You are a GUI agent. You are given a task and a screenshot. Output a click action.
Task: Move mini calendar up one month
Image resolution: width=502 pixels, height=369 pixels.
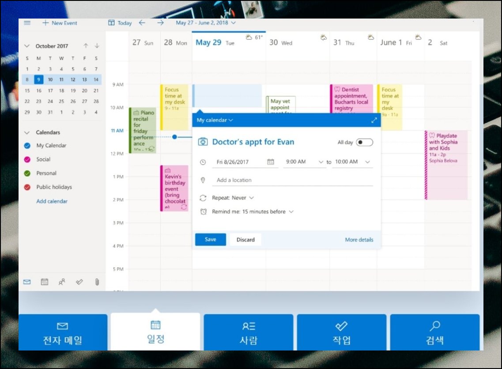coord(86,46)
